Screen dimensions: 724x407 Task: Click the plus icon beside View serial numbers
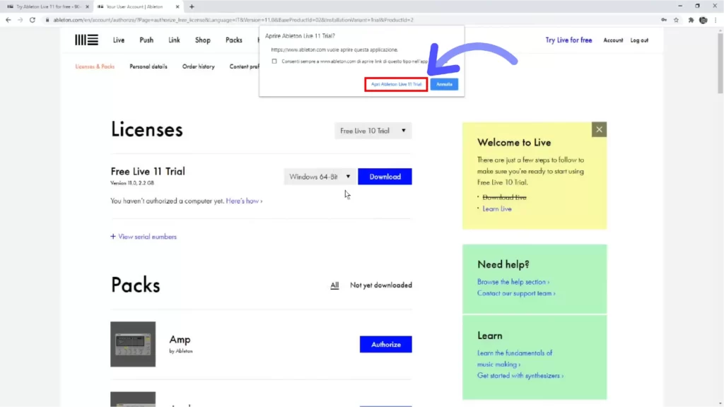click(113, 236)
